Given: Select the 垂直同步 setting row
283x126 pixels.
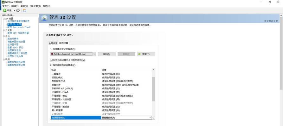Looking at the screenshot, I should pos(101,85).
